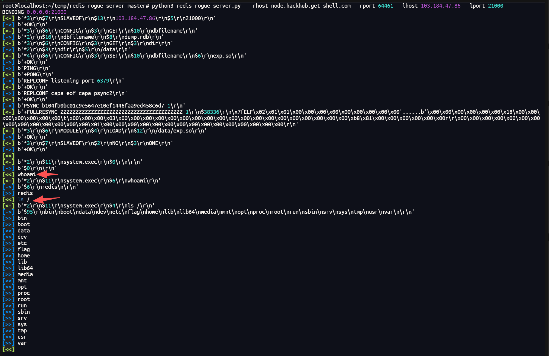This screenshot has width=549, height=356.
Task: Select flag in the directory listing
Action: click(x=23, y=249)
